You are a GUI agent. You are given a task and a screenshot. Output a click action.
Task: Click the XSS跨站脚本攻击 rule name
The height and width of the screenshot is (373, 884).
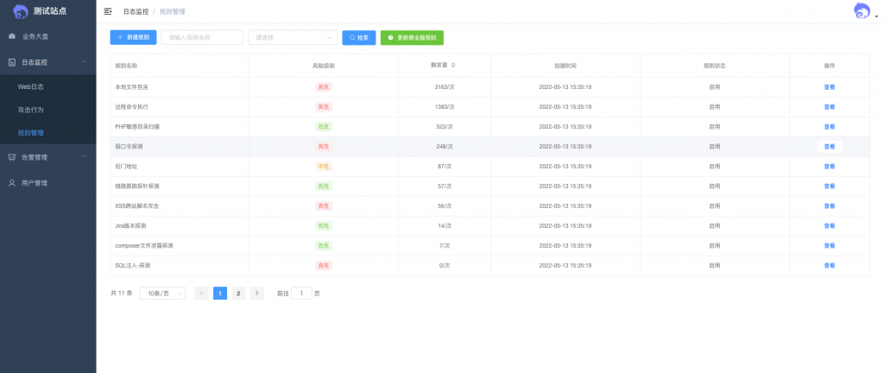(x=137, y=206)
